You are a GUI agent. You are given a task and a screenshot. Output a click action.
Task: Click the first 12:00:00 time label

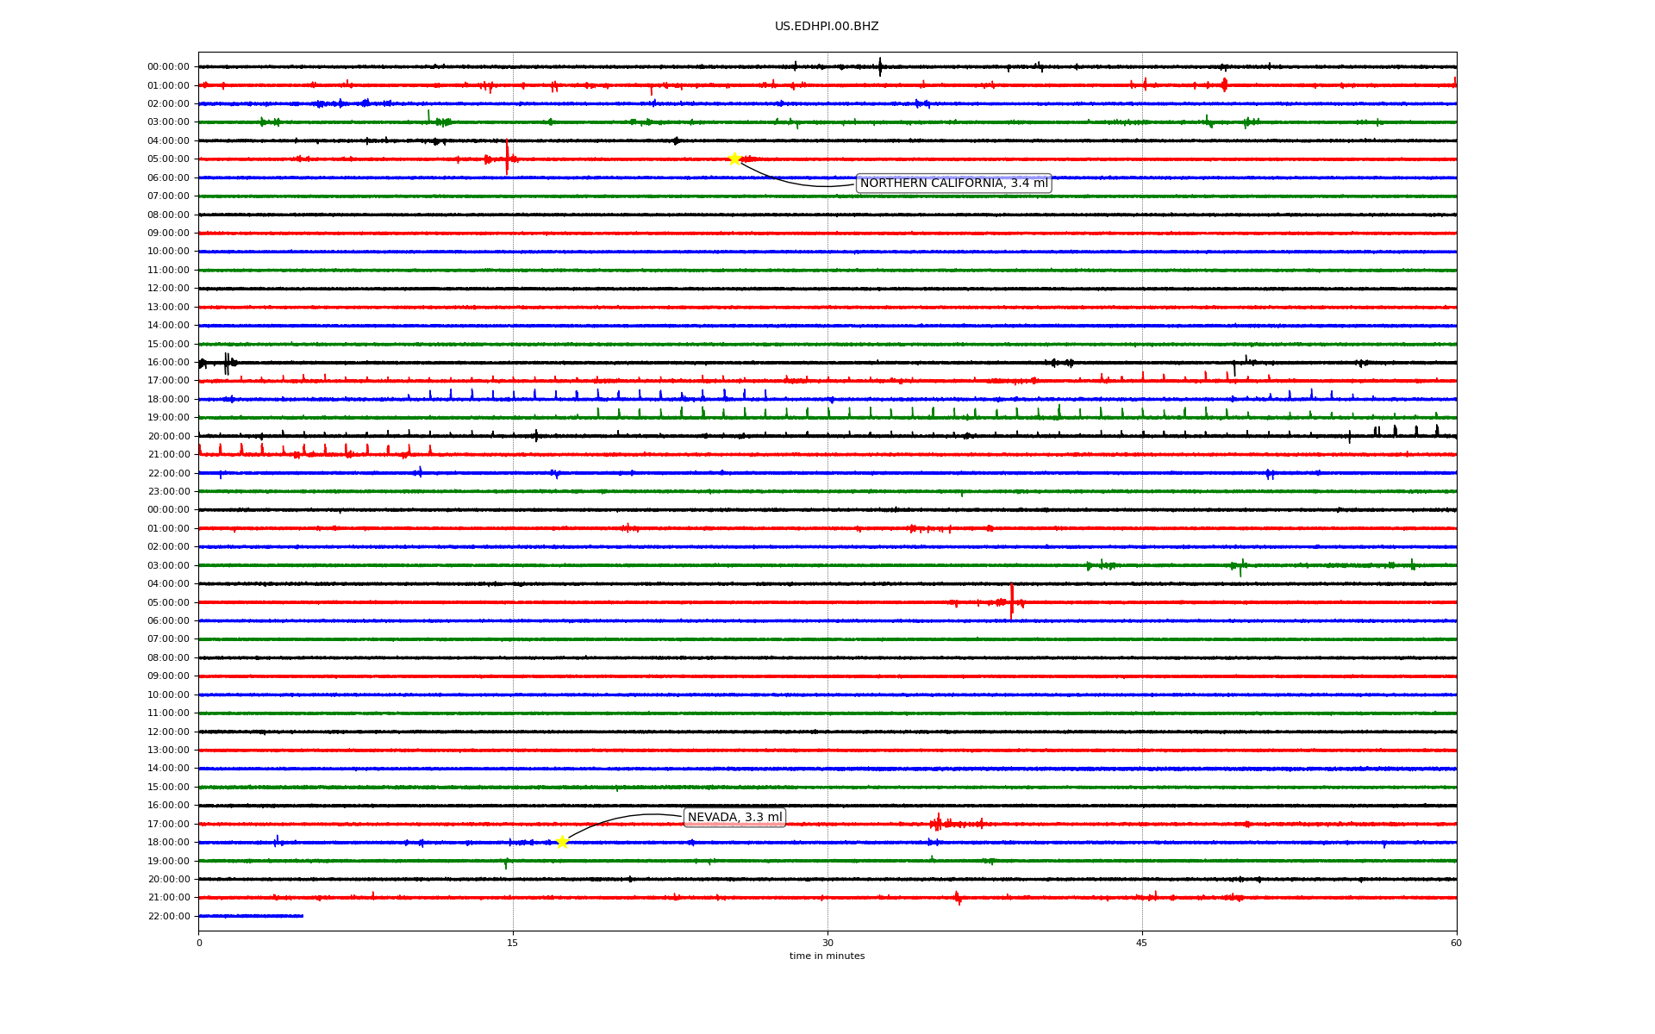168,289
